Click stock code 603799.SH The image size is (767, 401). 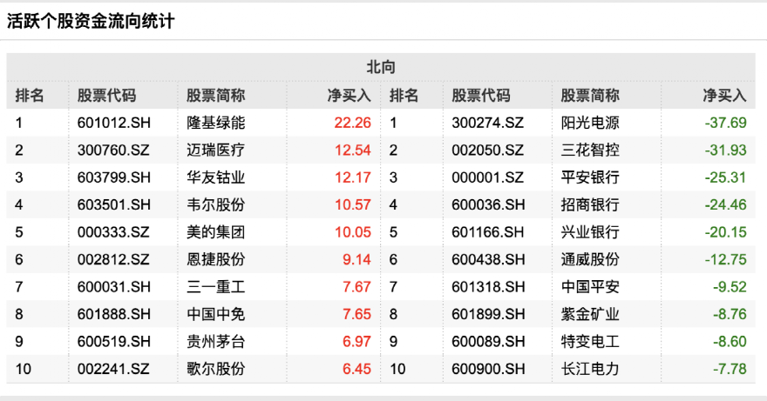pos(114,177)
